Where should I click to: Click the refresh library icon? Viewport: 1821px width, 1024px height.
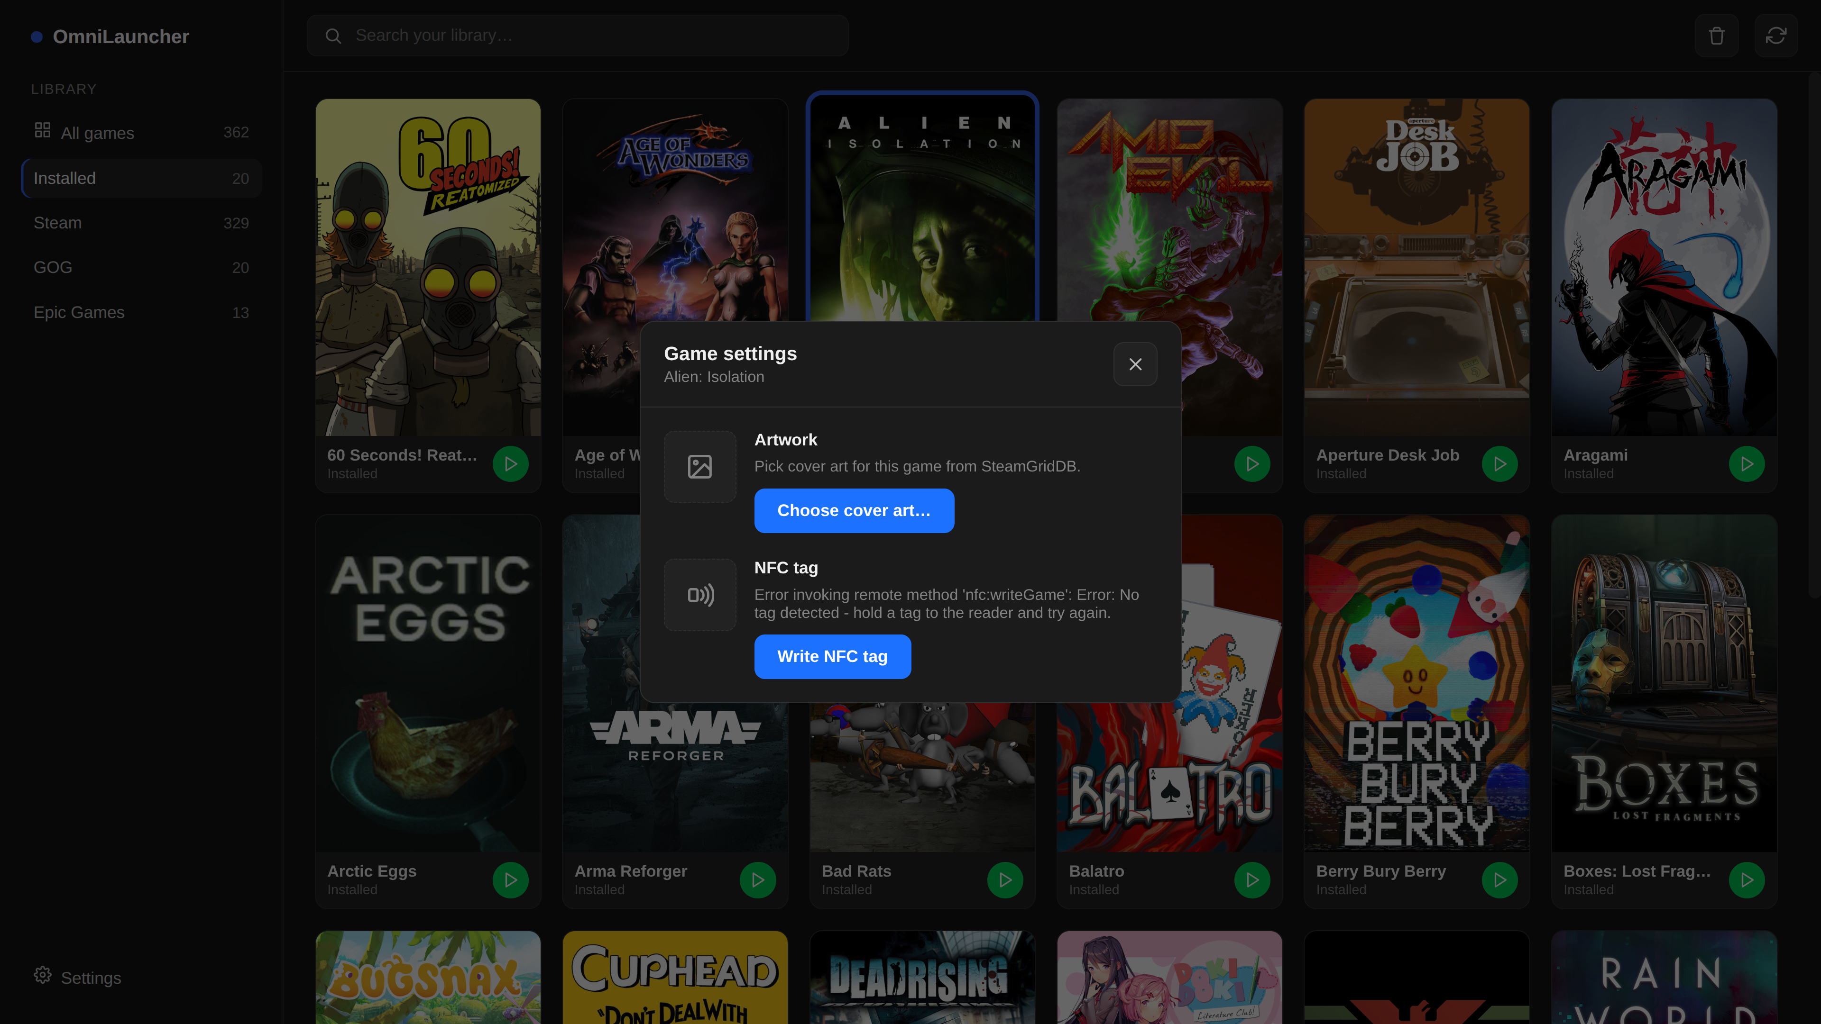[1776, 36]
